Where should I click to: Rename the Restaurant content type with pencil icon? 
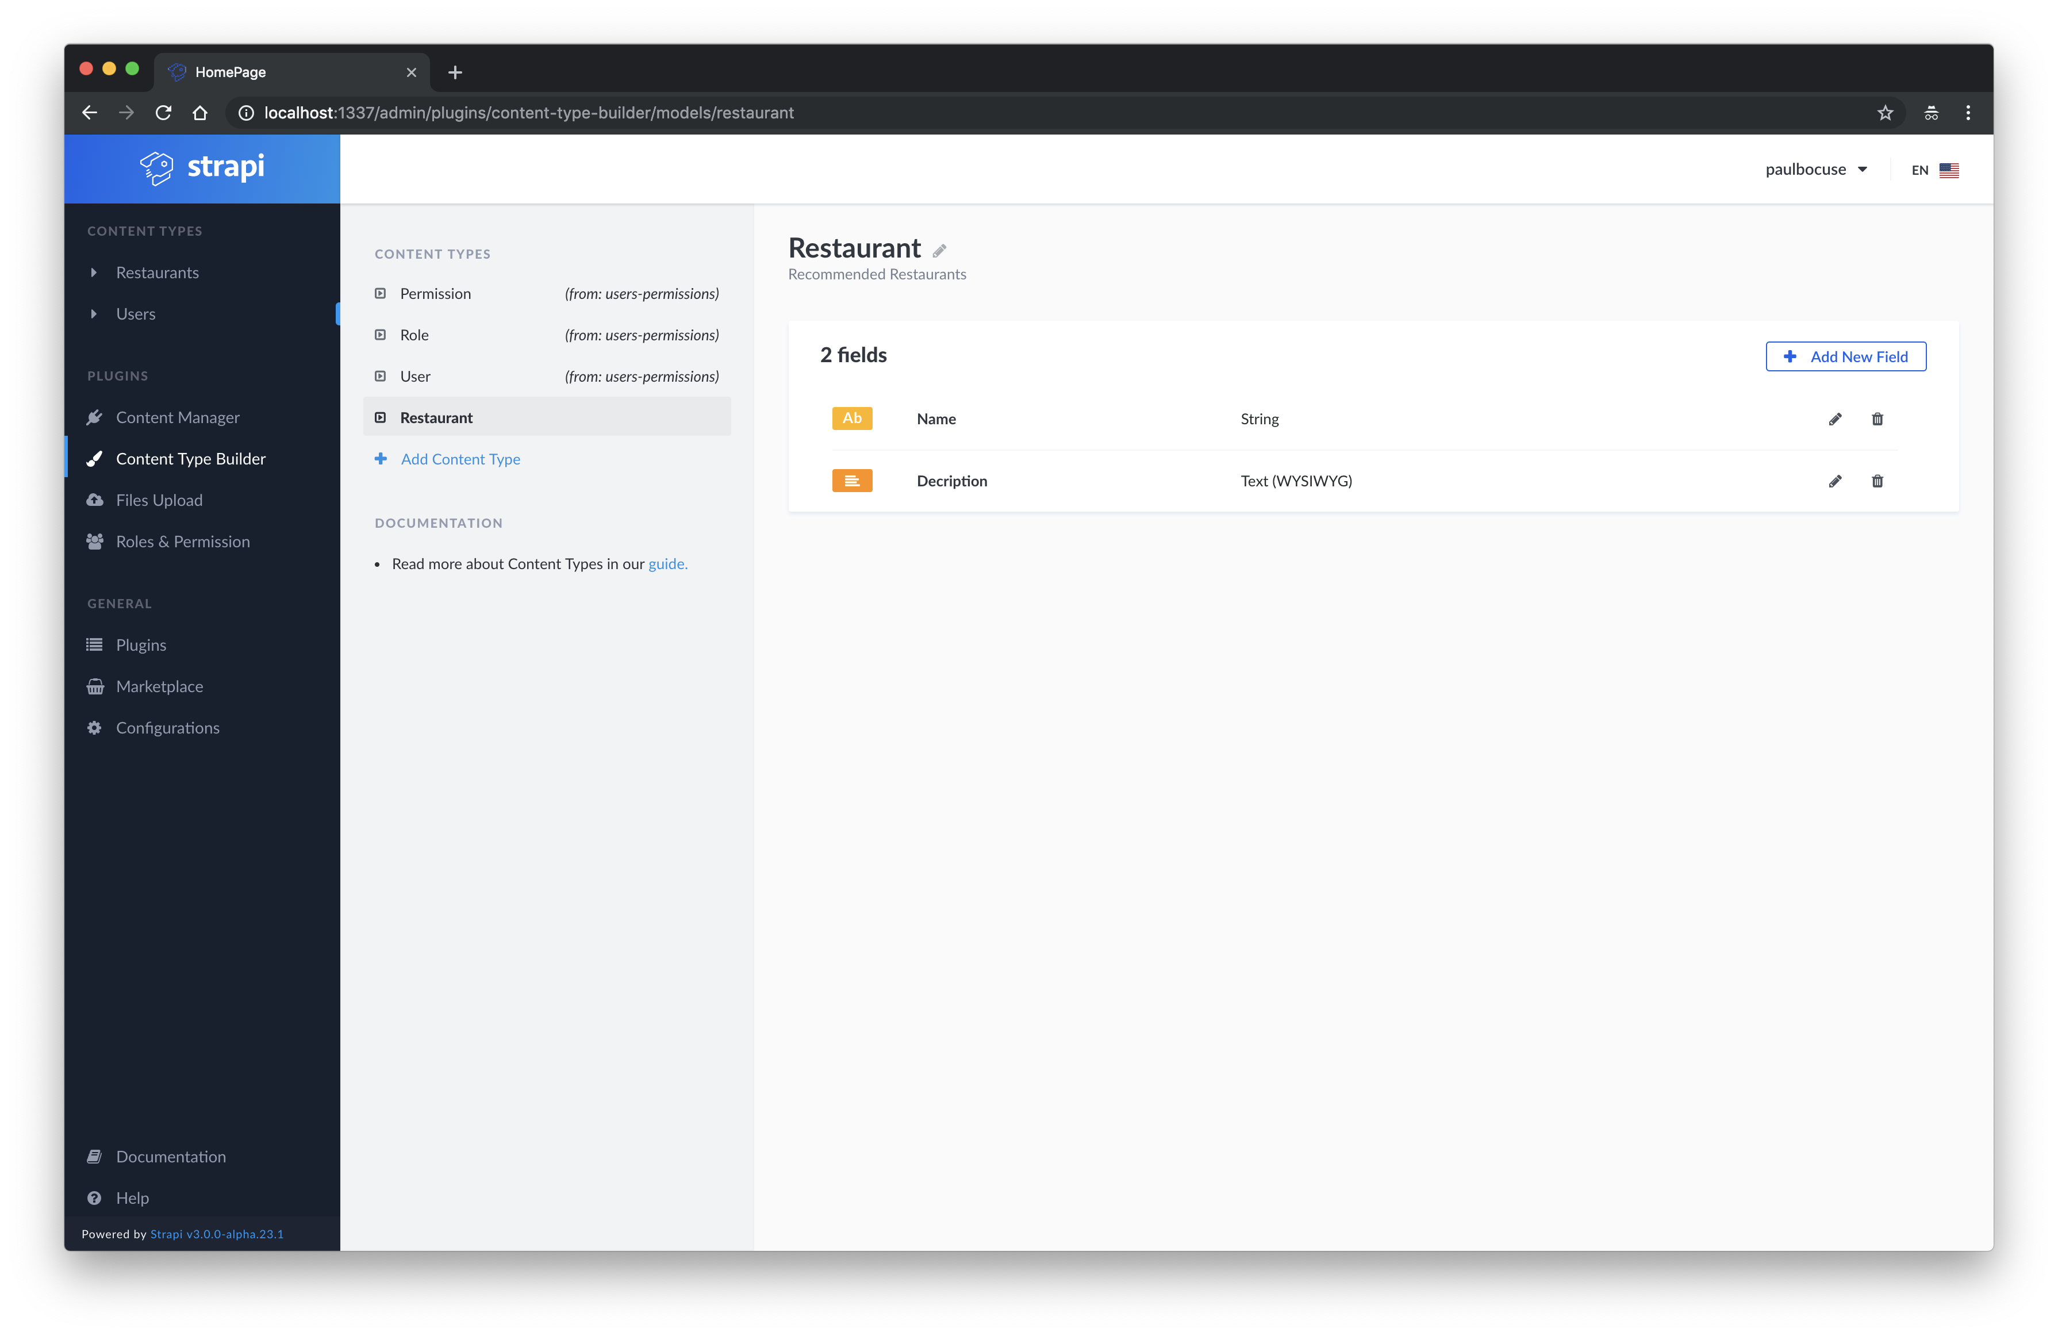(x=940, y=250)
